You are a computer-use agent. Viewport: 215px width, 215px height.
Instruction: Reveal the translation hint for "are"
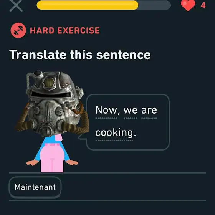149,110
